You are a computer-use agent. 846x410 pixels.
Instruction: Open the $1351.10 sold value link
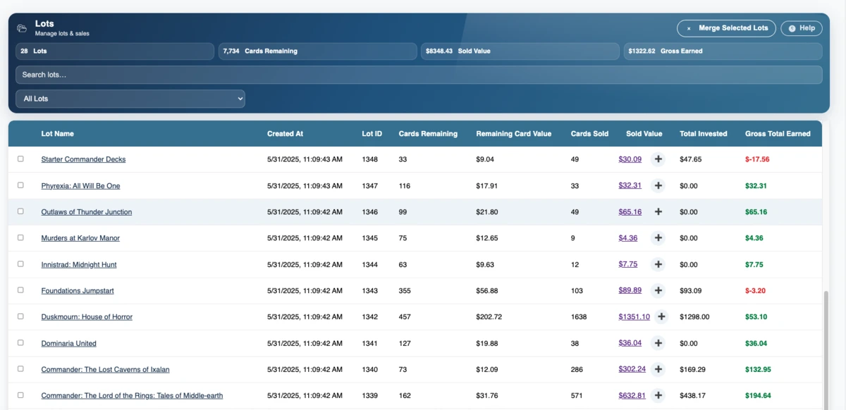(634, 317)
